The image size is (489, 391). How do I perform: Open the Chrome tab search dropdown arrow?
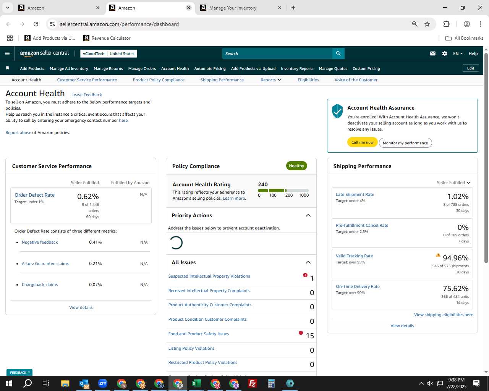(8, 8)
